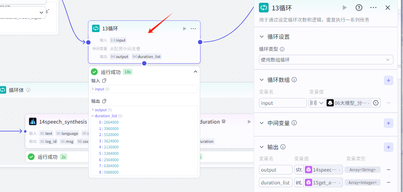Click the 13循环 node loop icon
This screenshot has height=192, width=403.
pyautogui.click(x=96, y=28)
